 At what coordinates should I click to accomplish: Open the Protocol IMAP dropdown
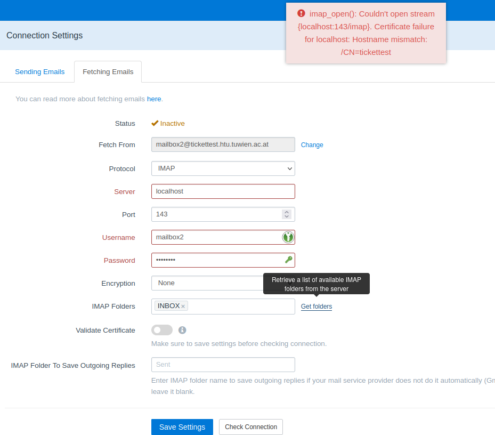click(x=223, y=168)
